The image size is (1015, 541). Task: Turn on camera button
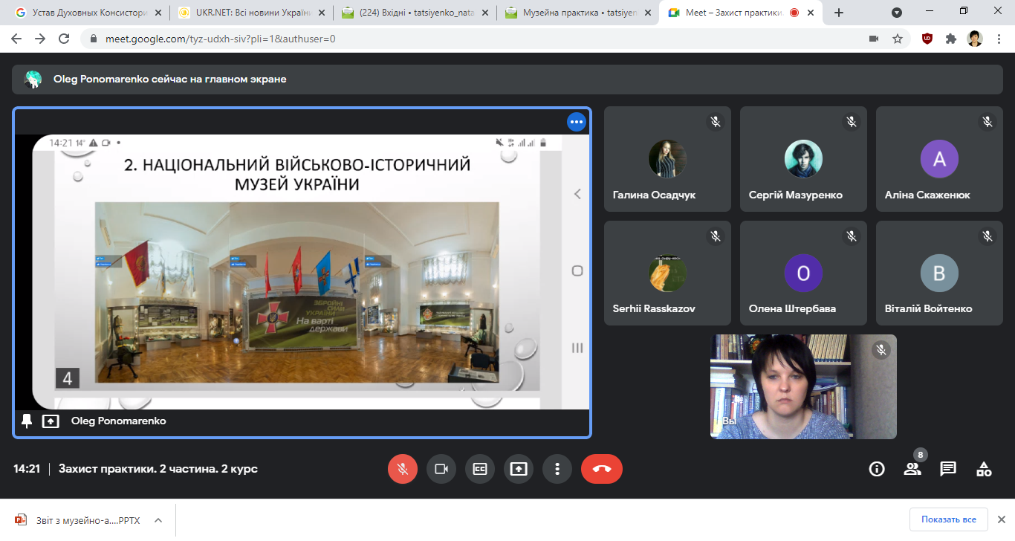pos(441,469)
